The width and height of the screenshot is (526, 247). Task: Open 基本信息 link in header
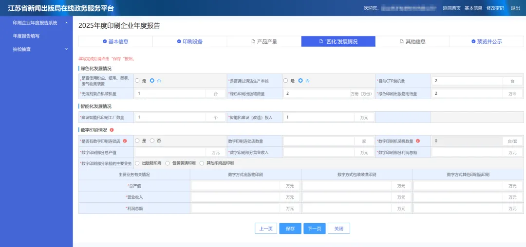[473, 8]
